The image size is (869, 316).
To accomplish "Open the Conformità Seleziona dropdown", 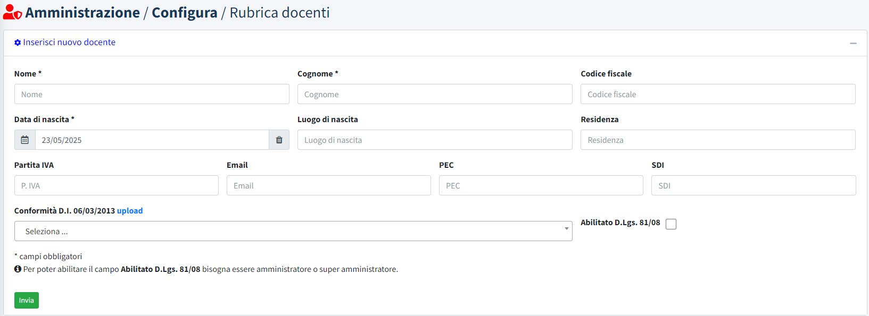I will pos(293,231).
